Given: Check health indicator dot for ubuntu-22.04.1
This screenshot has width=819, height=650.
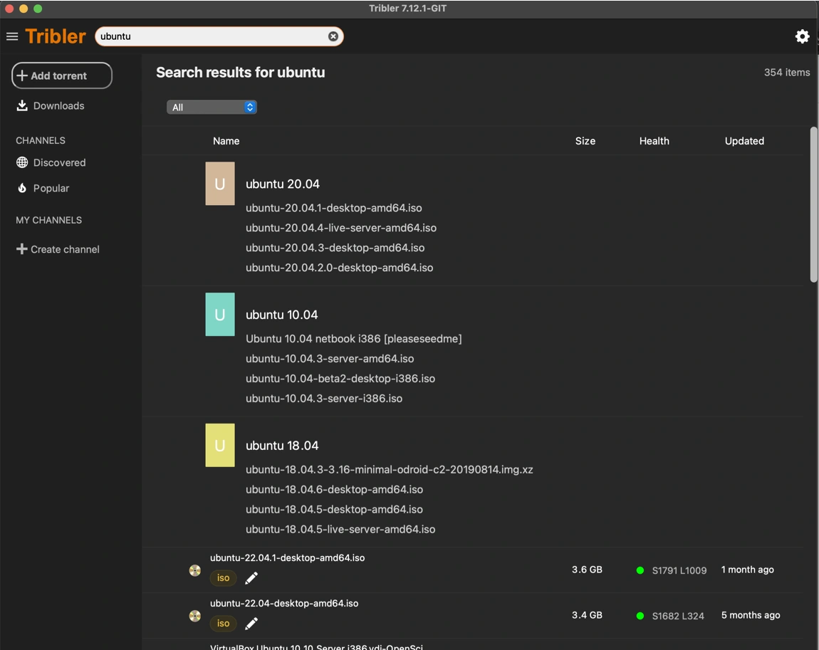Looking at the screenshot, I should [x=640, y=570].
